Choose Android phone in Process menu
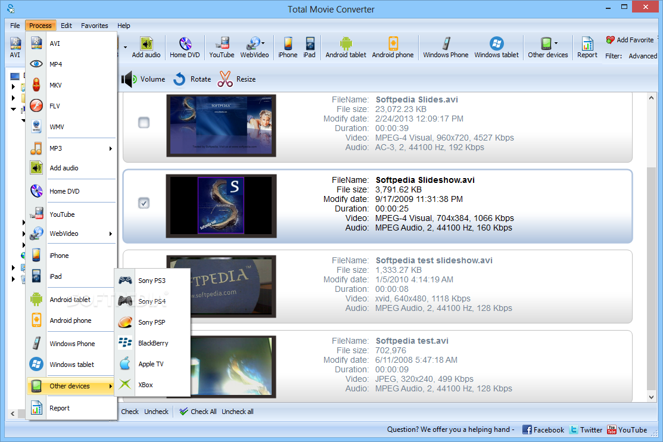Viewport: 663px width, 442px height. (71, 320)
